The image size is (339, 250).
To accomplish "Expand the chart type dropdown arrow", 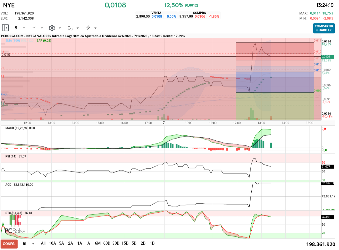I will coord(42,28).
